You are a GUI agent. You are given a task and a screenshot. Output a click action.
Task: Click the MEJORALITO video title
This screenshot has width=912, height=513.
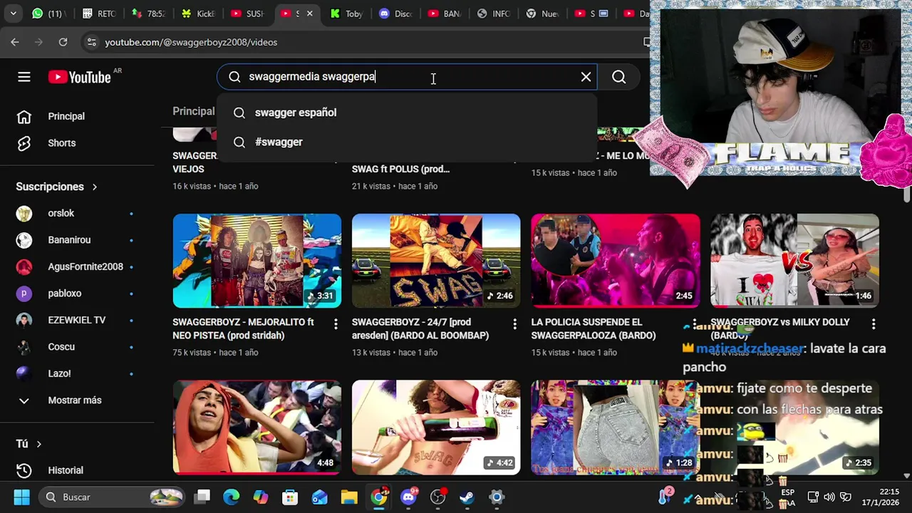pos(243,328)
